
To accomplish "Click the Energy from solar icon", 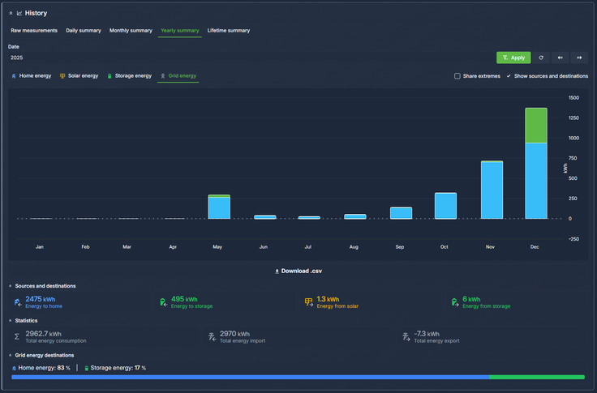I will (308, 302).
